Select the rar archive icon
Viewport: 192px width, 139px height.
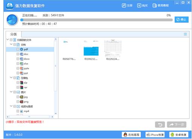click(x=21, y=87)
